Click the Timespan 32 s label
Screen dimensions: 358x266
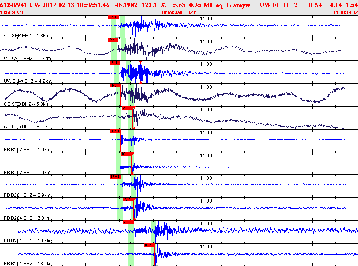coord(179,13)
